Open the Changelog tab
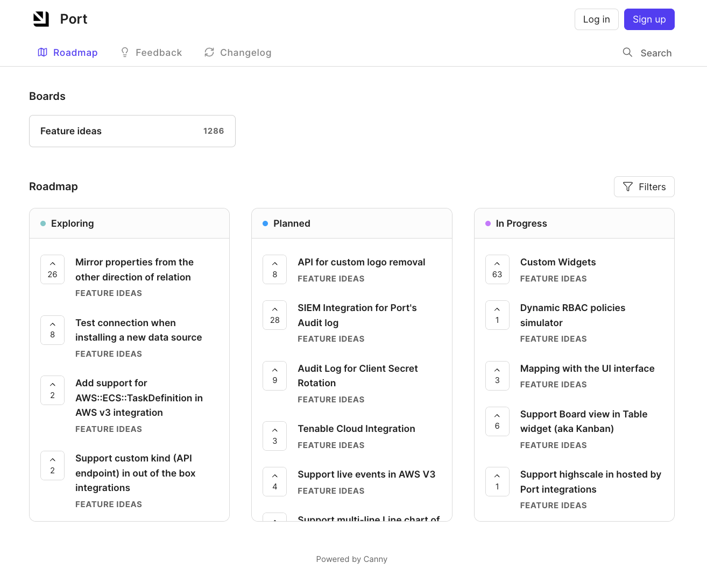 coord(238,53)
